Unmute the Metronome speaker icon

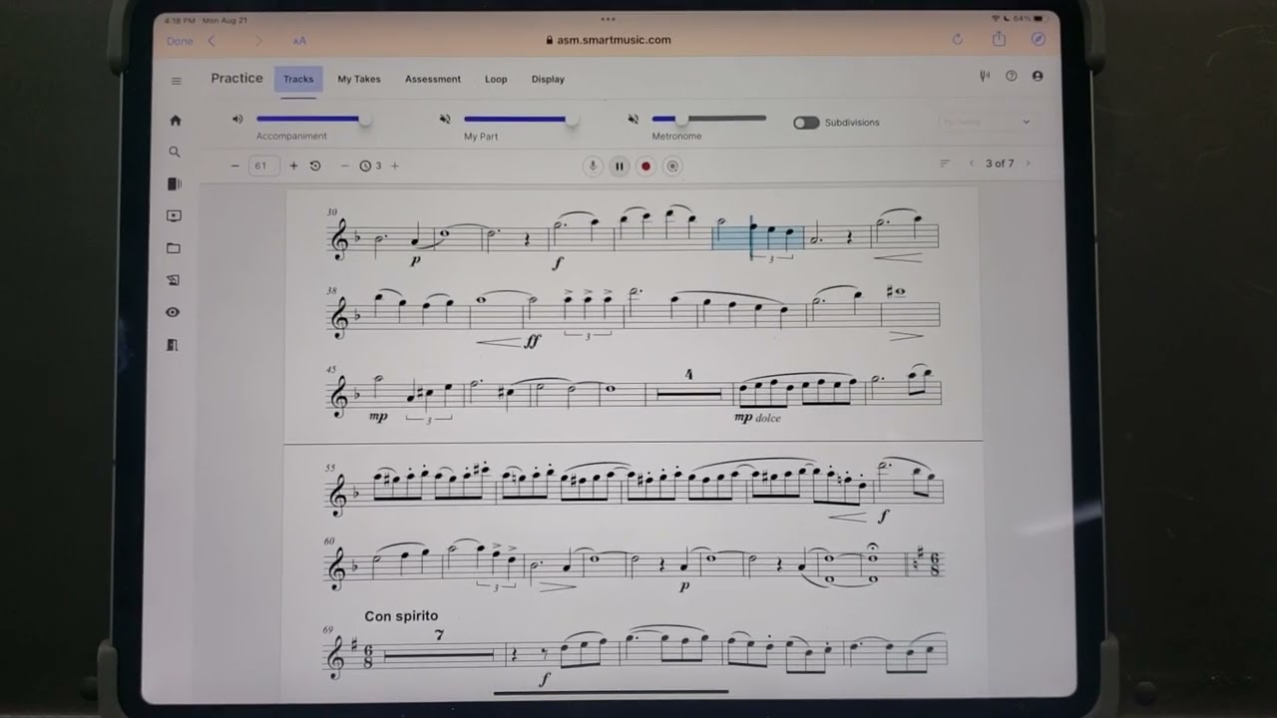[633, 119]
